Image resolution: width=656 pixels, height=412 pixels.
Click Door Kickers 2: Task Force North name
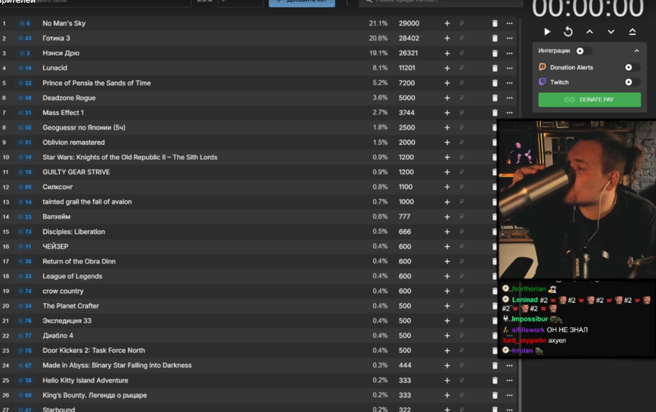[94, 350]
